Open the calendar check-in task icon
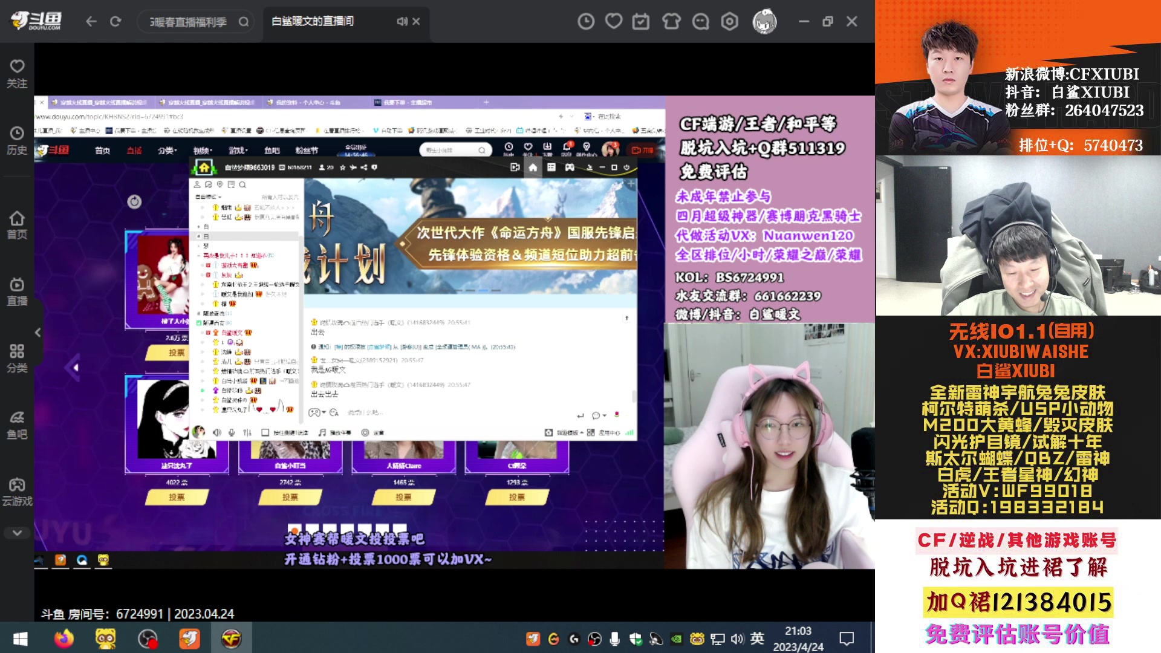This screenshot has height=653, width=1161. coord(641,22)
